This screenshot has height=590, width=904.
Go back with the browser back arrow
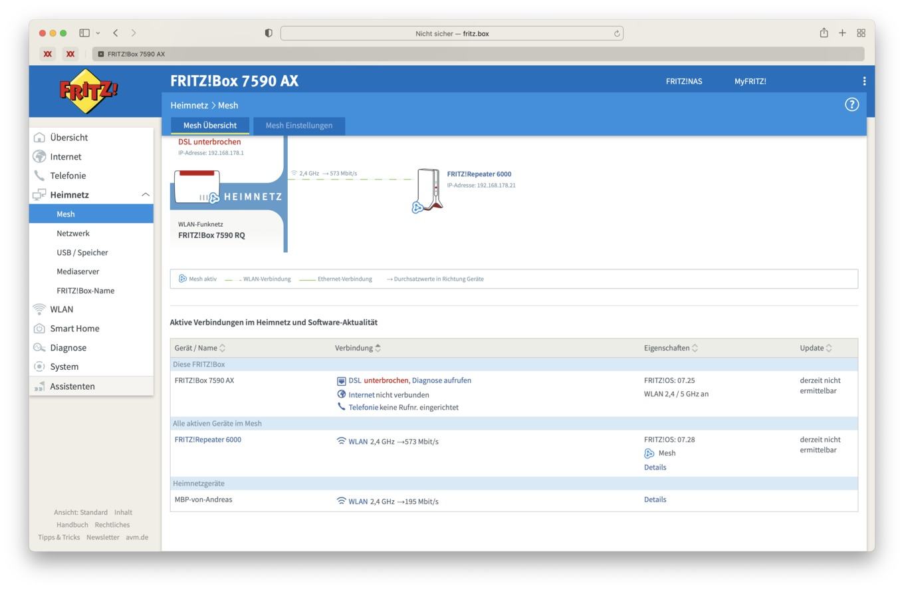click(x=116, y=33)
